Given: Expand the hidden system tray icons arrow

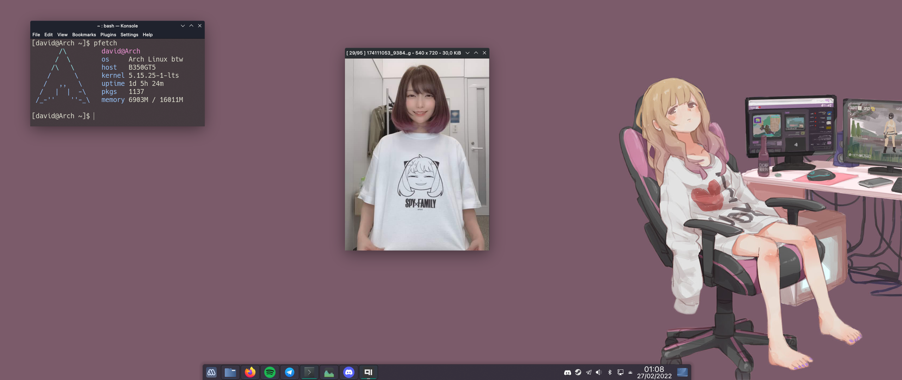Looking at the screenshot, I should (x=630, y=372).
